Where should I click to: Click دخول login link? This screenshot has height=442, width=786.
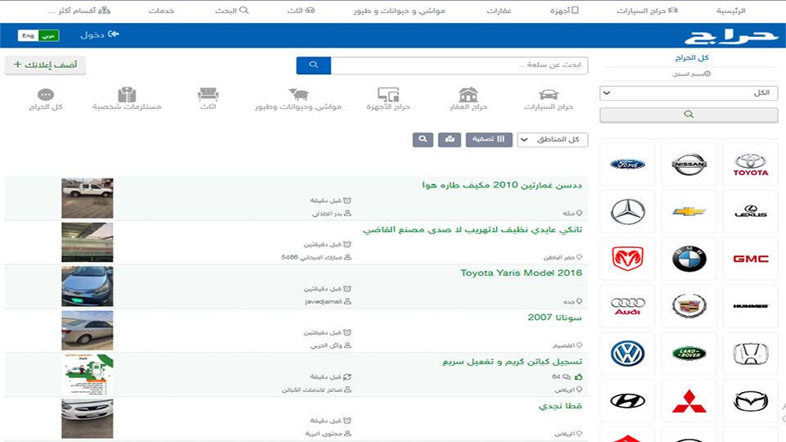tap(99, 34)
